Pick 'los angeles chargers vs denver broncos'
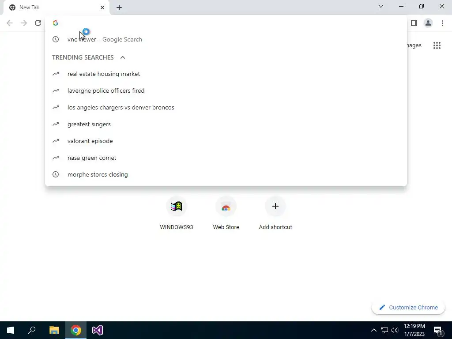This screenshot has width=452, height=339. tap(226, 107)
